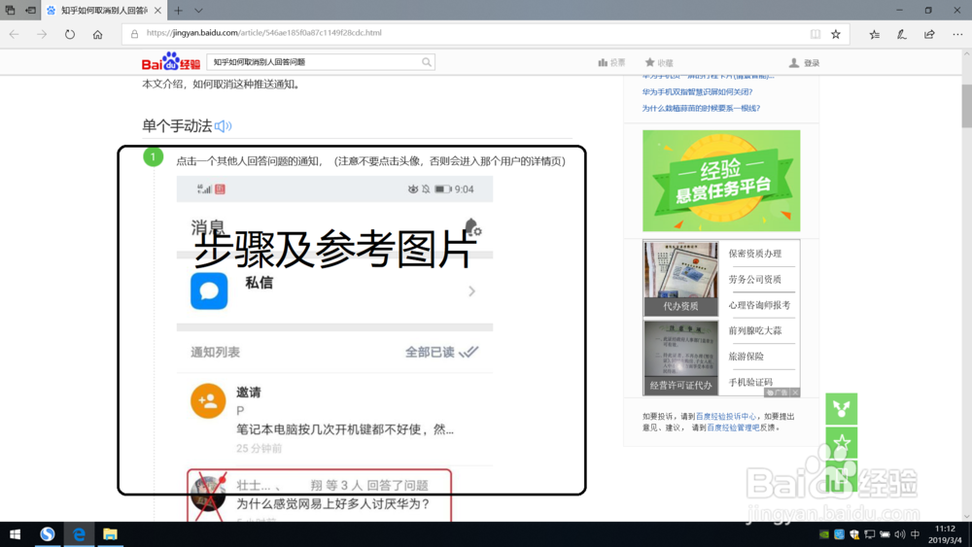Click the 登录 login link
The image size is (972, 547).
point(804,62)
